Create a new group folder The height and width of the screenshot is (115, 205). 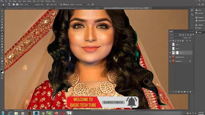pyautogui.click(x=184, y=92)
